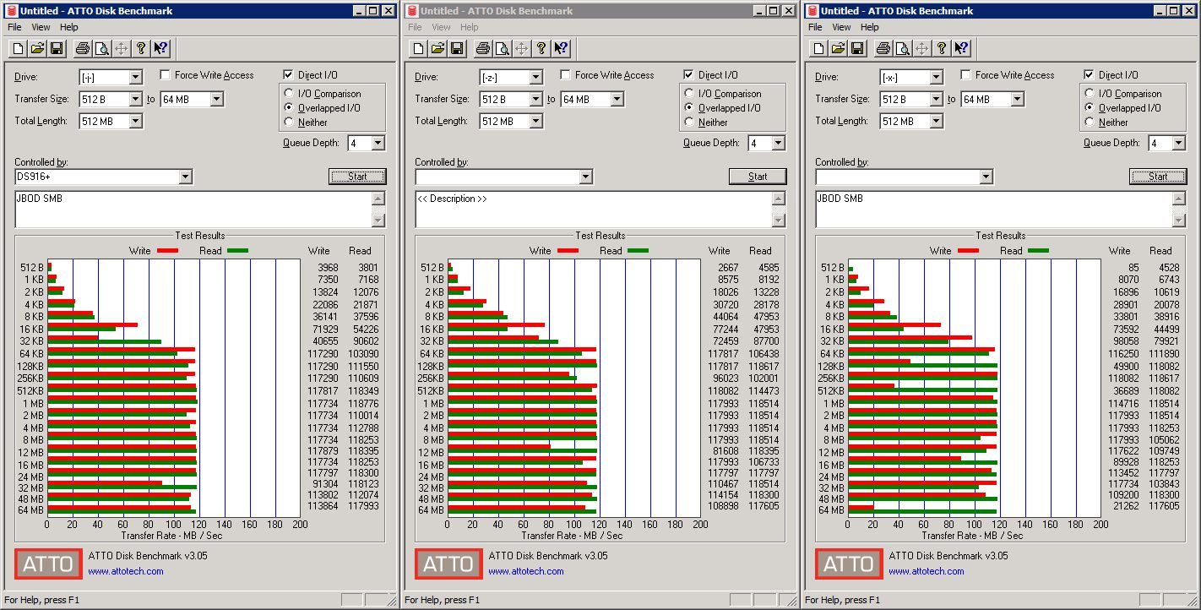1201x610 pixels.
Task: Click Start button in middle window
Action: [x=758, y=177]
